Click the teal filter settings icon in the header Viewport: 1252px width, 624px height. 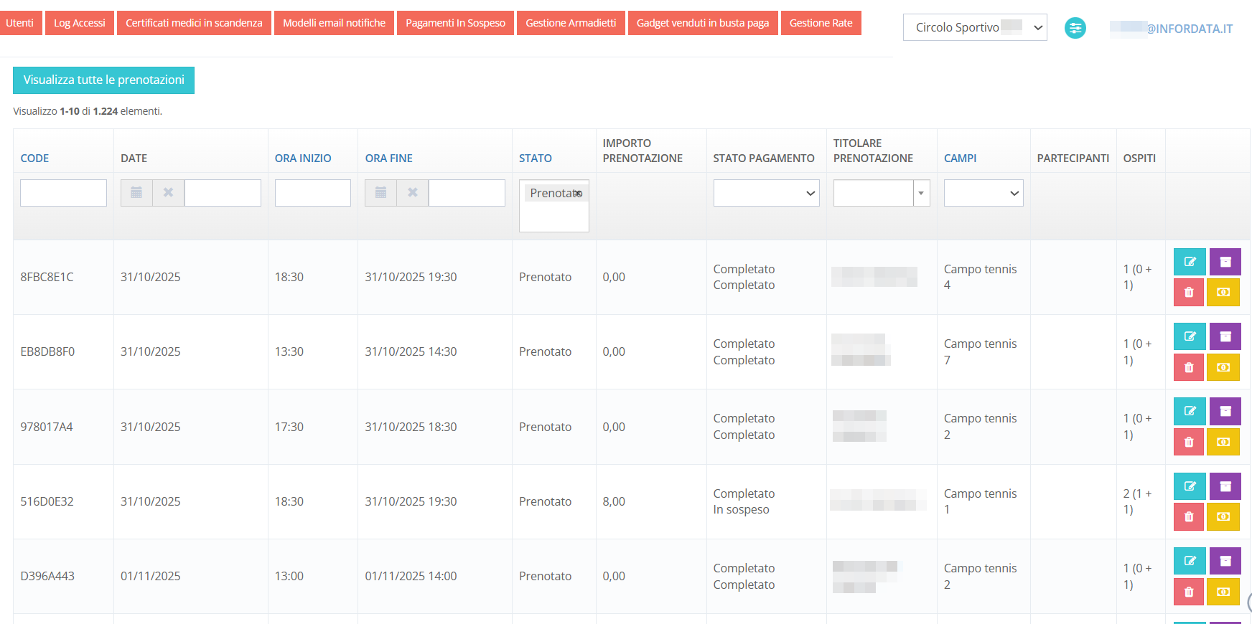click(x=1075, y=28)
